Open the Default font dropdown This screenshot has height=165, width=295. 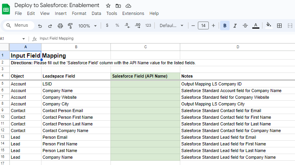click(x=171, y=25)
